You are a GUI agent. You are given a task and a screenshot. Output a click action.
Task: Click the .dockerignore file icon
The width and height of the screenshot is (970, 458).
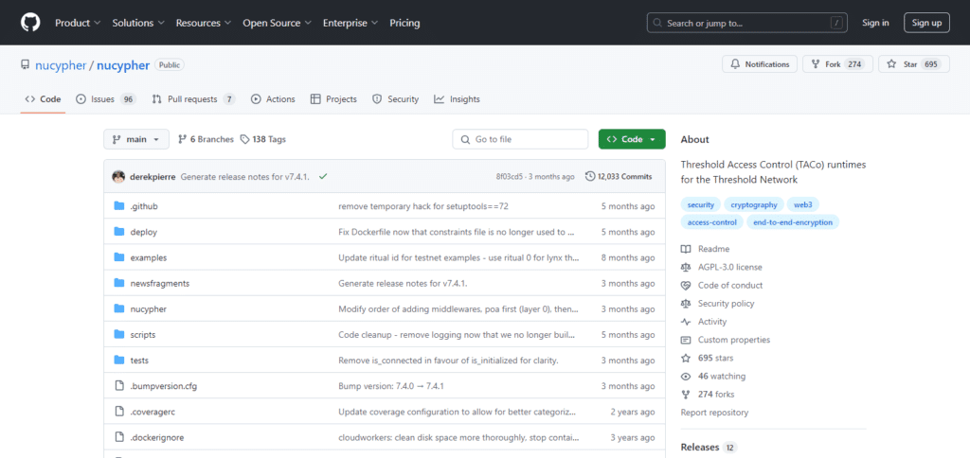tap(119, 437)
